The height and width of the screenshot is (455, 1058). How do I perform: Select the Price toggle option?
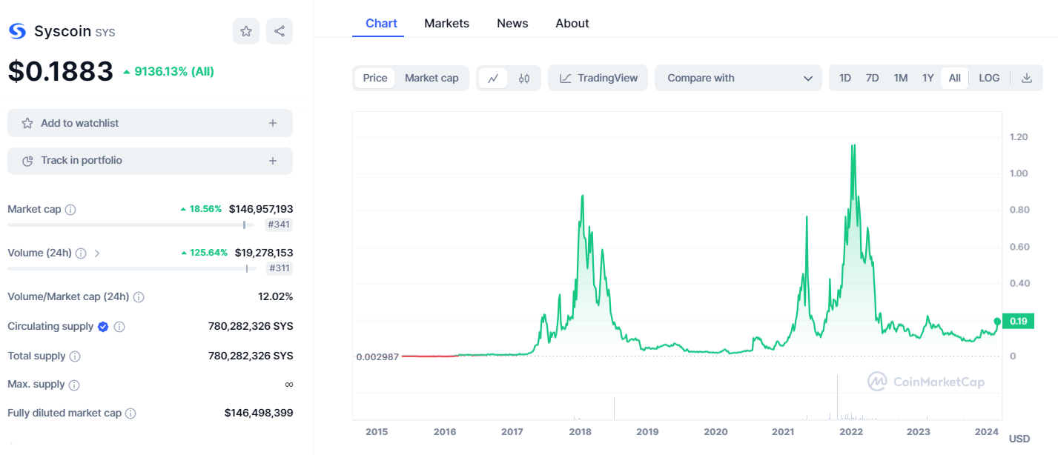coord(375,78)
